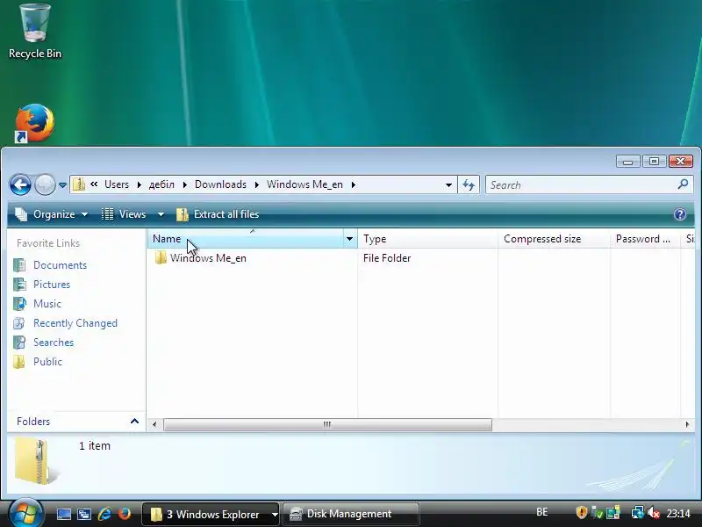Screen dimensions: 702x527
Task: Expand the arrow after Windows Me_en breadcrumb
Action: point(354,184)
